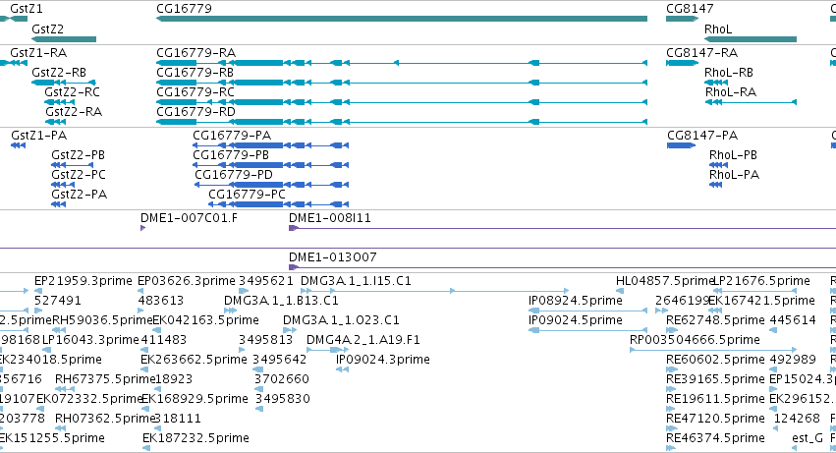836x453 pixels.
Task: Select transcript RhoL-RB
Action: tap(728, 73)
